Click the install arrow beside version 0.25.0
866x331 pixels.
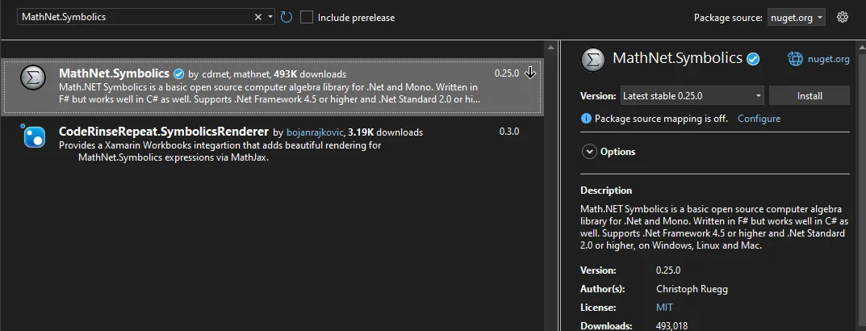[x=530, y=73]
